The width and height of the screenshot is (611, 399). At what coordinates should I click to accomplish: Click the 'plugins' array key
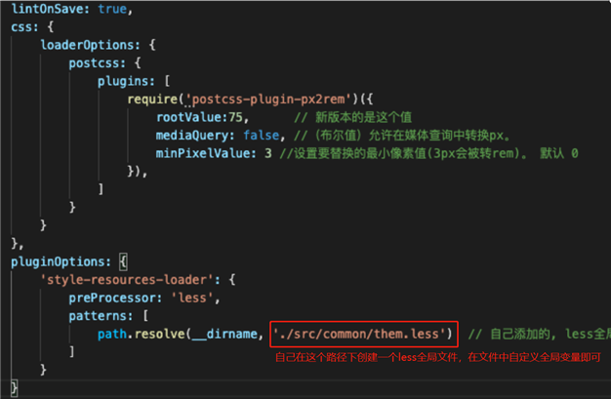click(123, 81)
